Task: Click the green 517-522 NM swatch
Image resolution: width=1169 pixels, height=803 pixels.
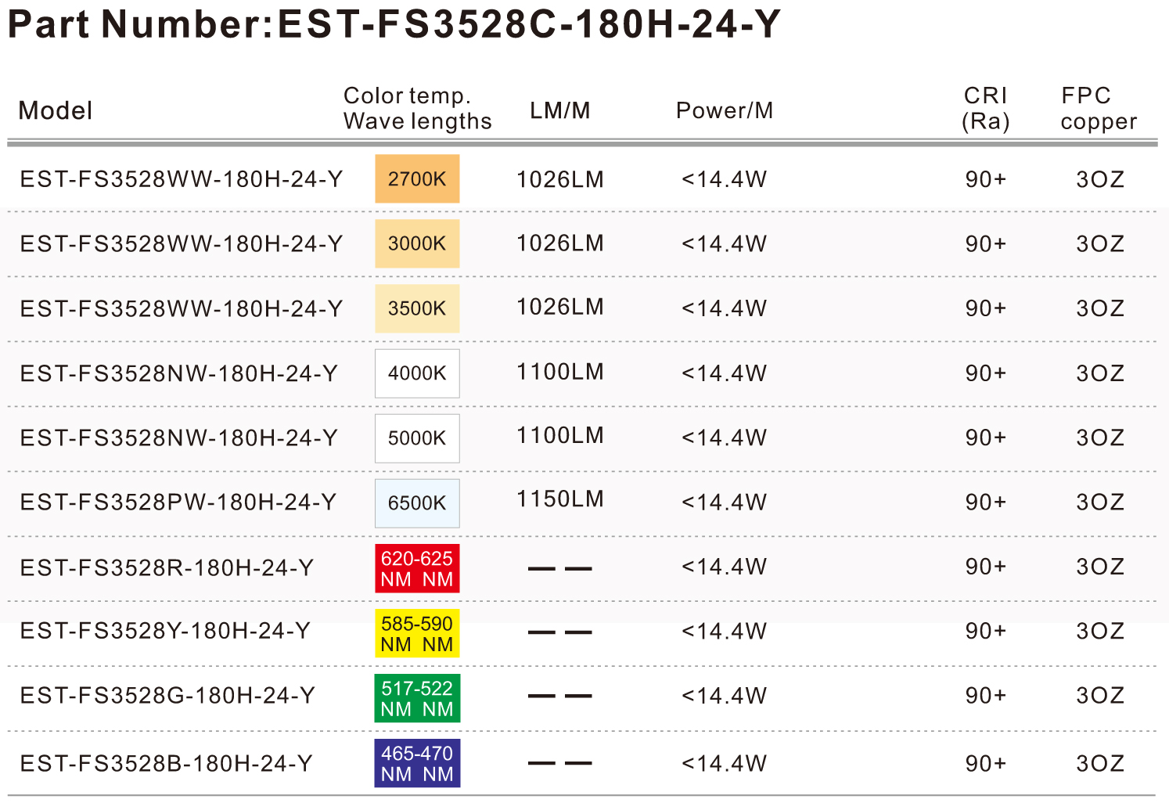Action: (x=417, y=698)
